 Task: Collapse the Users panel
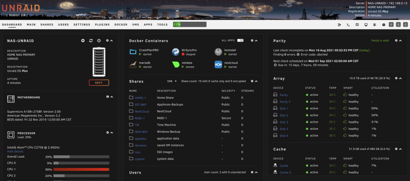(x=256, y=172)
